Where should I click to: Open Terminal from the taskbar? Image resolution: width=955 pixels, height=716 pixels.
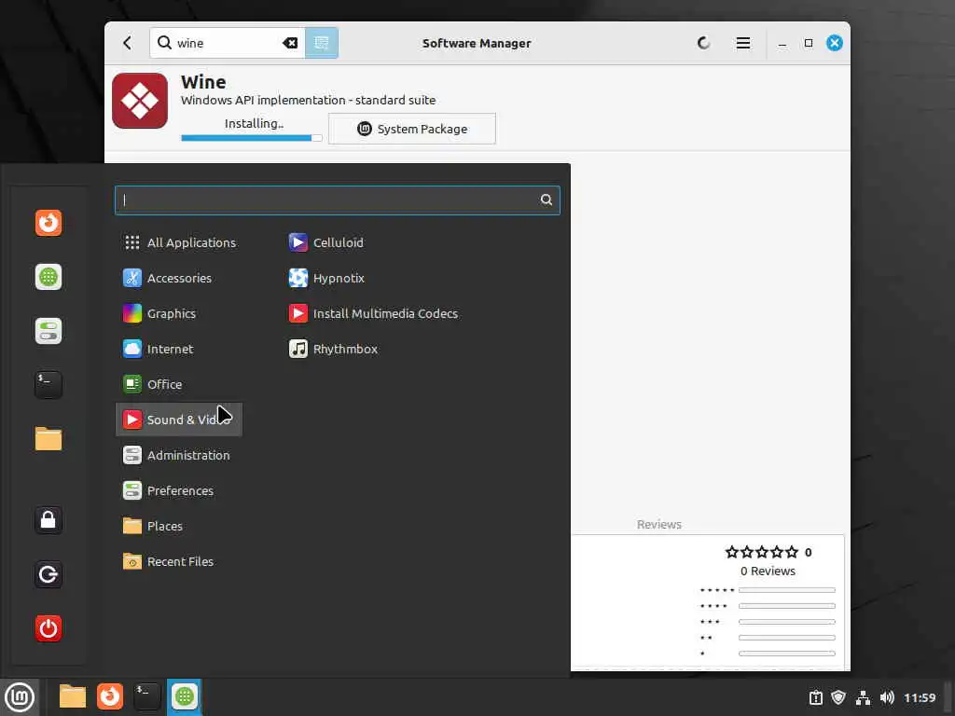147,696
